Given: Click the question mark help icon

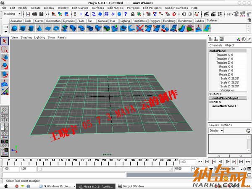Looking at the screenshot, I should point(126,14).
